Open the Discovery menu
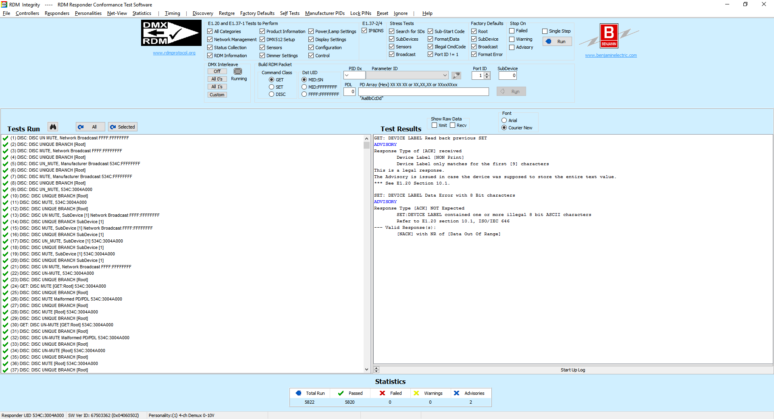The height and width of the screenshot is (419, 774). [x=202, y=13]
